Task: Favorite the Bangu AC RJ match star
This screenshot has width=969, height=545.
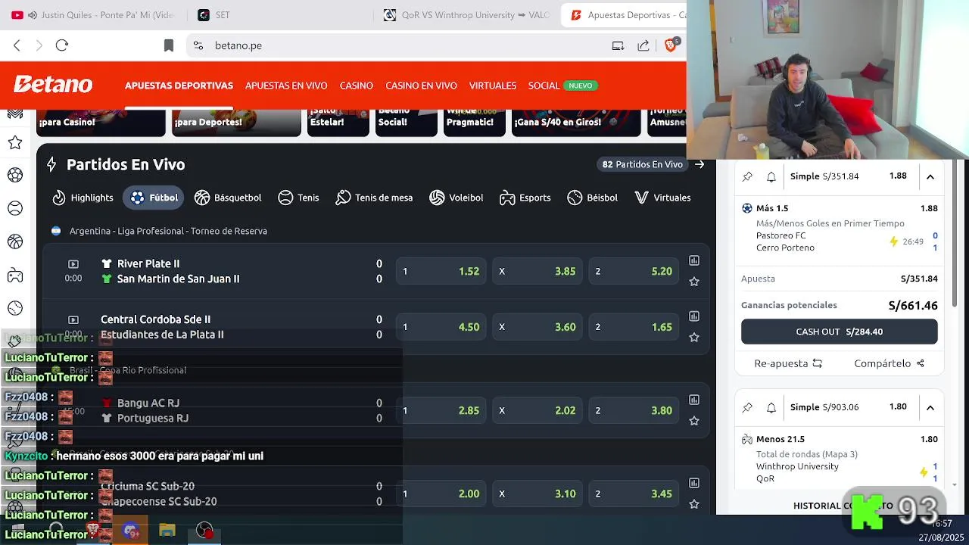Action: click(694, 421)
